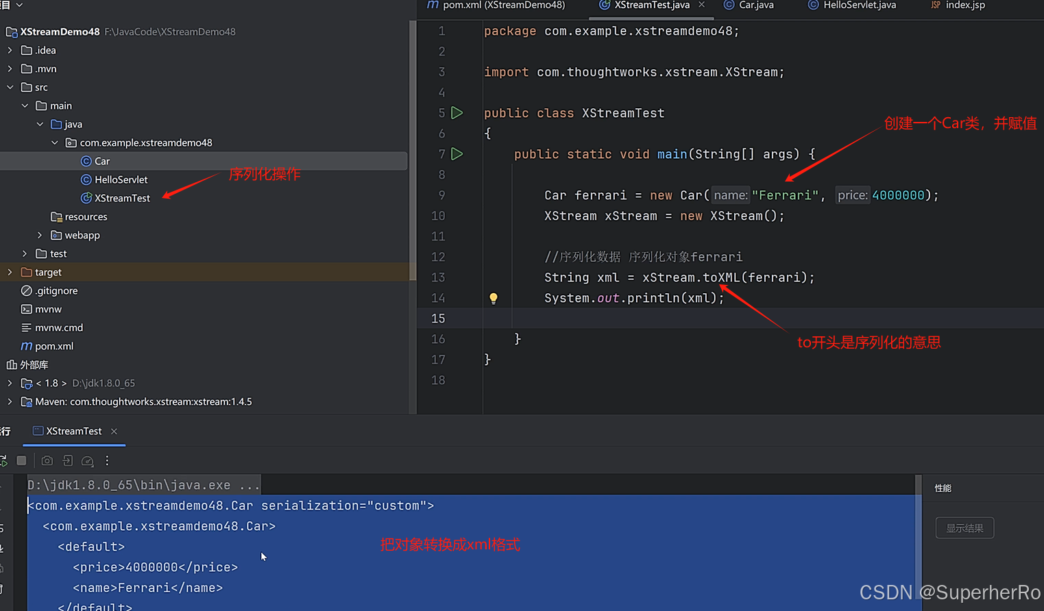Click run gutter arrow beside main method
The width and height of the screenshot is (1044, 611).
click(457, 154)
